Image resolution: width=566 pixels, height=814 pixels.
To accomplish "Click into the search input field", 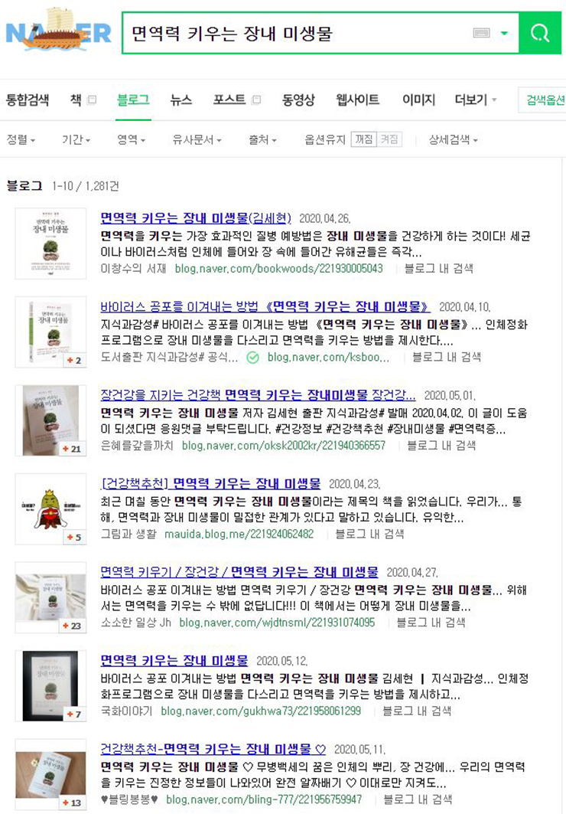I will tap(295, 33).
